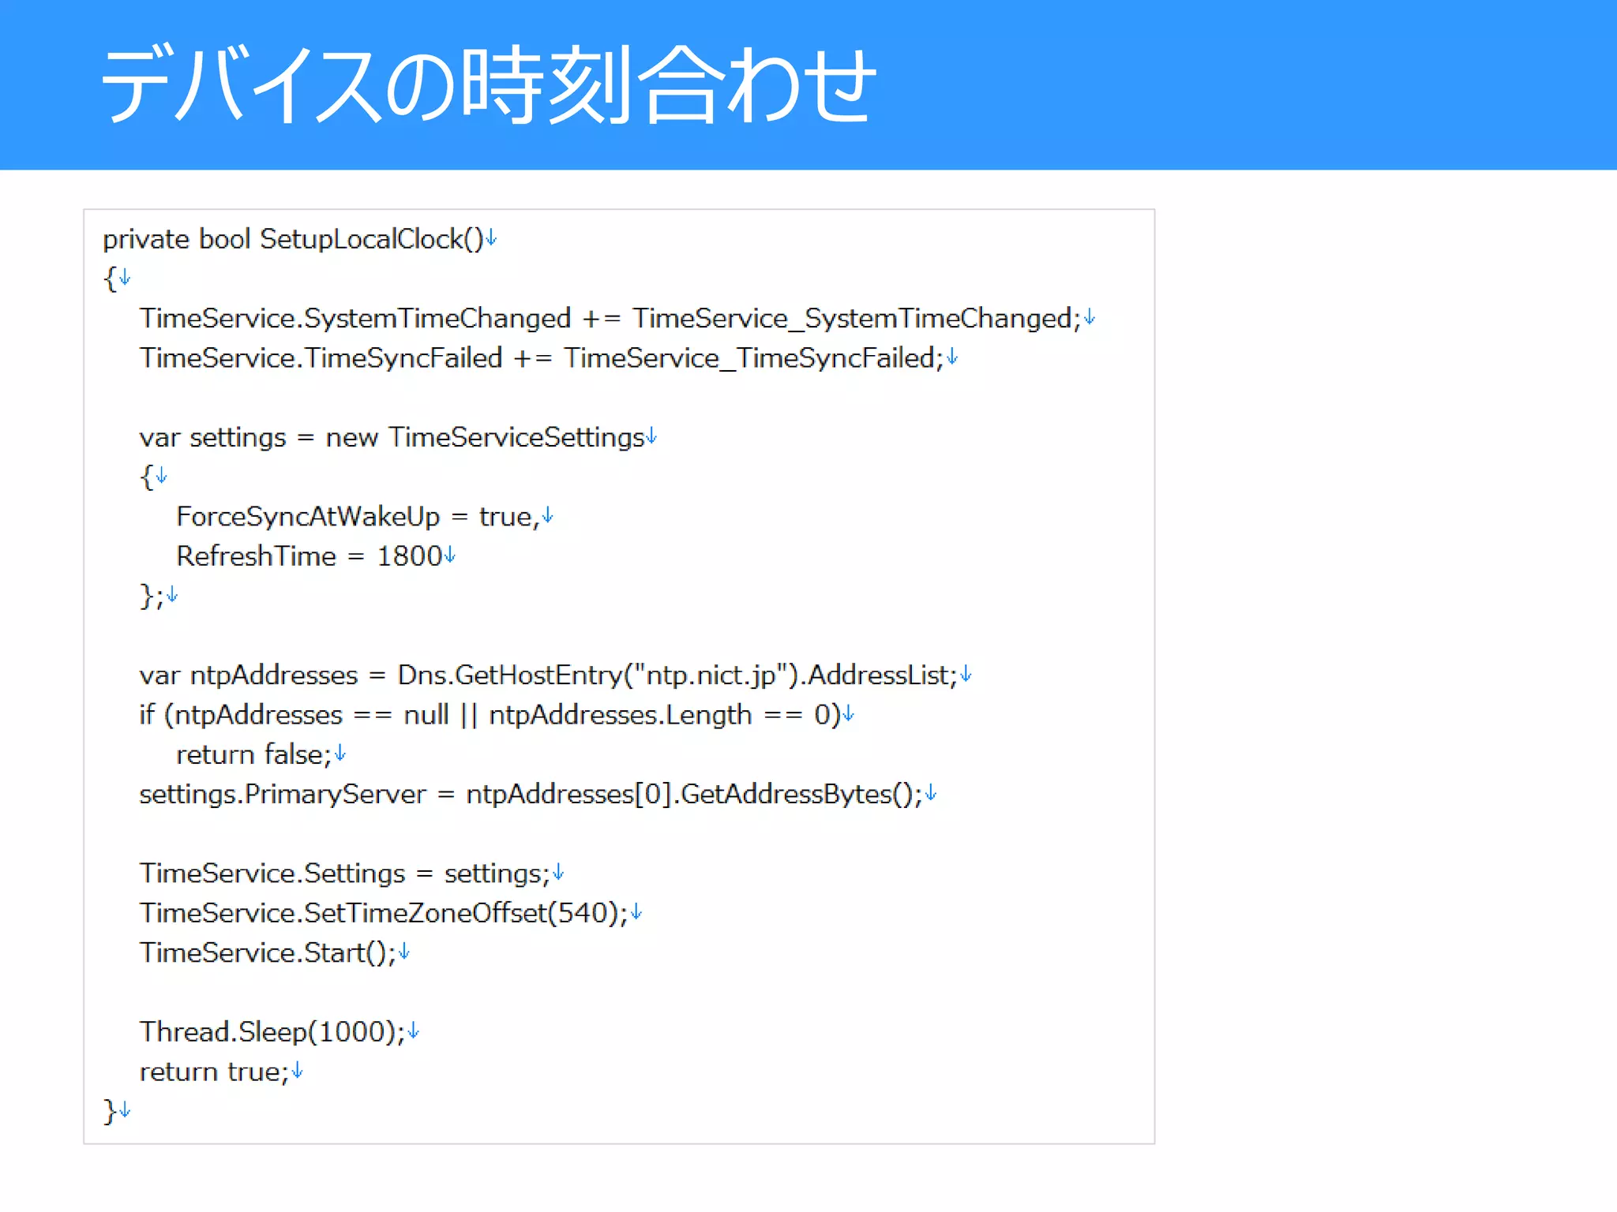Click the Dns.GetHostEntry ntp.nict.jp line

[548, 675]
